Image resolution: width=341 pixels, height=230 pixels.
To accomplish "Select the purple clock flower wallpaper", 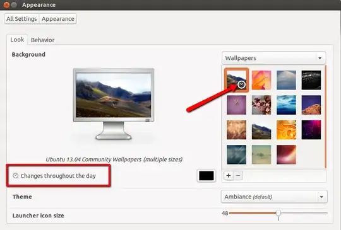I will (237, 105).
